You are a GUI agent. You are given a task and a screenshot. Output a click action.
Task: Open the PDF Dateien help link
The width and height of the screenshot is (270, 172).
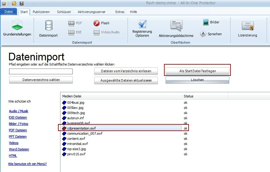click(18, 130)
